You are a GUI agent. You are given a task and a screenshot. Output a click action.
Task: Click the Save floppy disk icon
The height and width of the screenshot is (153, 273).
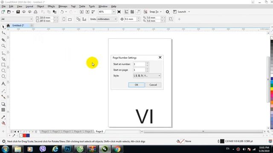click(18, 12)
